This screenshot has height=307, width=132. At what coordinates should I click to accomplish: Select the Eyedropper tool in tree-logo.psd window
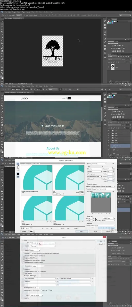(x=2, y=35)
